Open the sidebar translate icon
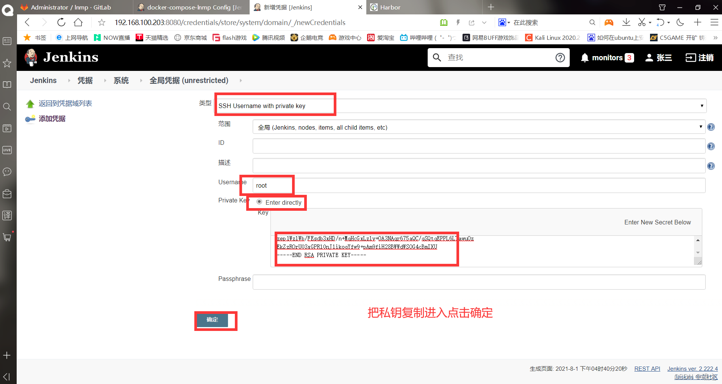Viewport: 722px width, 384px height. click(7, 215)
